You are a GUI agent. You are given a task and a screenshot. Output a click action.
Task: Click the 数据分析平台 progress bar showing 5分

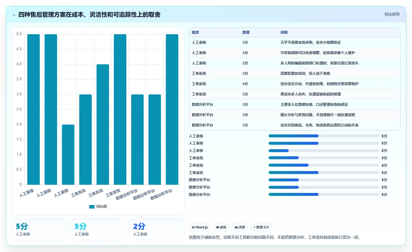click(x=324, y=194)
